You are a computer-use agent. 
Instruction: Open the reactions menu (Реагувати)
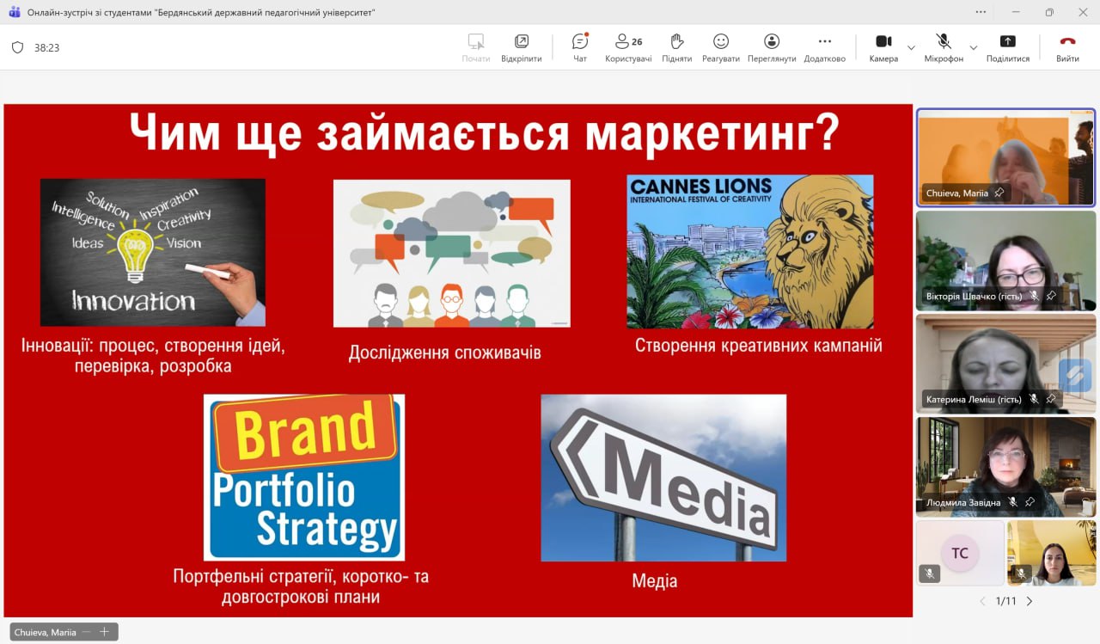tap(720, 47)
